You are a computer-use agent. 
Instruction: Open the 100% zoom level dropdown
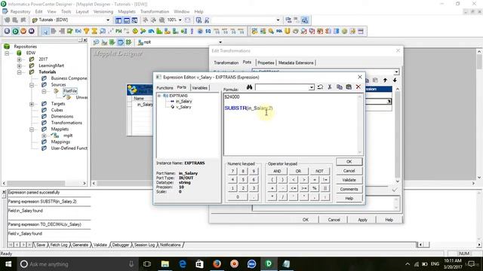click(x=180, y=20)
